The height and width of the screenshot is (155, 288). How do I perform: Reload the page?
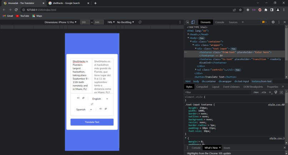coord(16,10)
